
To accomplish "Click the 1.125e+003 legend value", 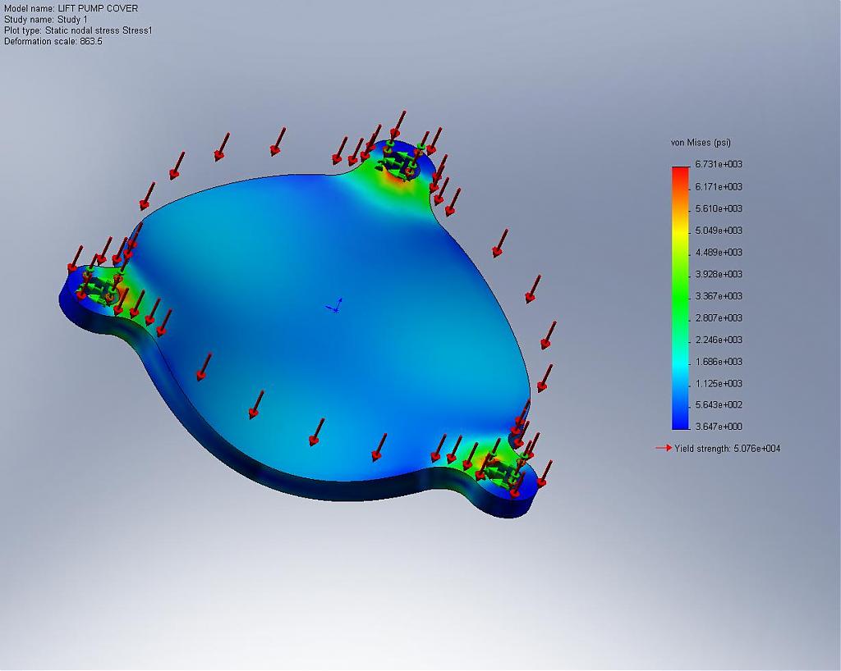I will click(719, 383).
